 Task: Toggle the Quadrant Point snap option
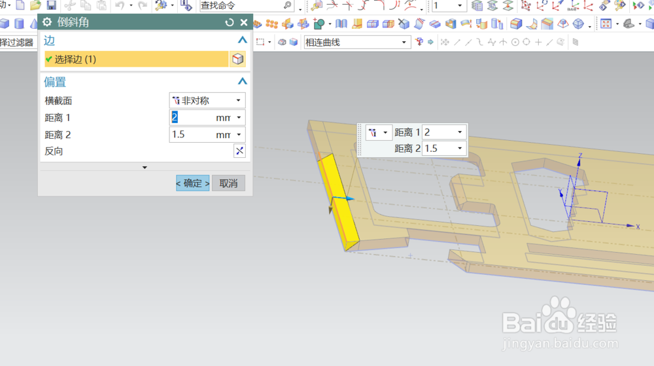point(526,42)
